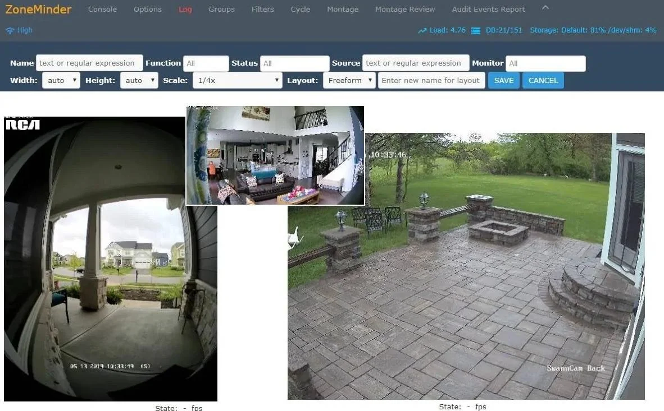The height and width of the screenshot is (411, 664).
Task: Expand the Scale 1/4x dropdown
Action: [237, 80]
